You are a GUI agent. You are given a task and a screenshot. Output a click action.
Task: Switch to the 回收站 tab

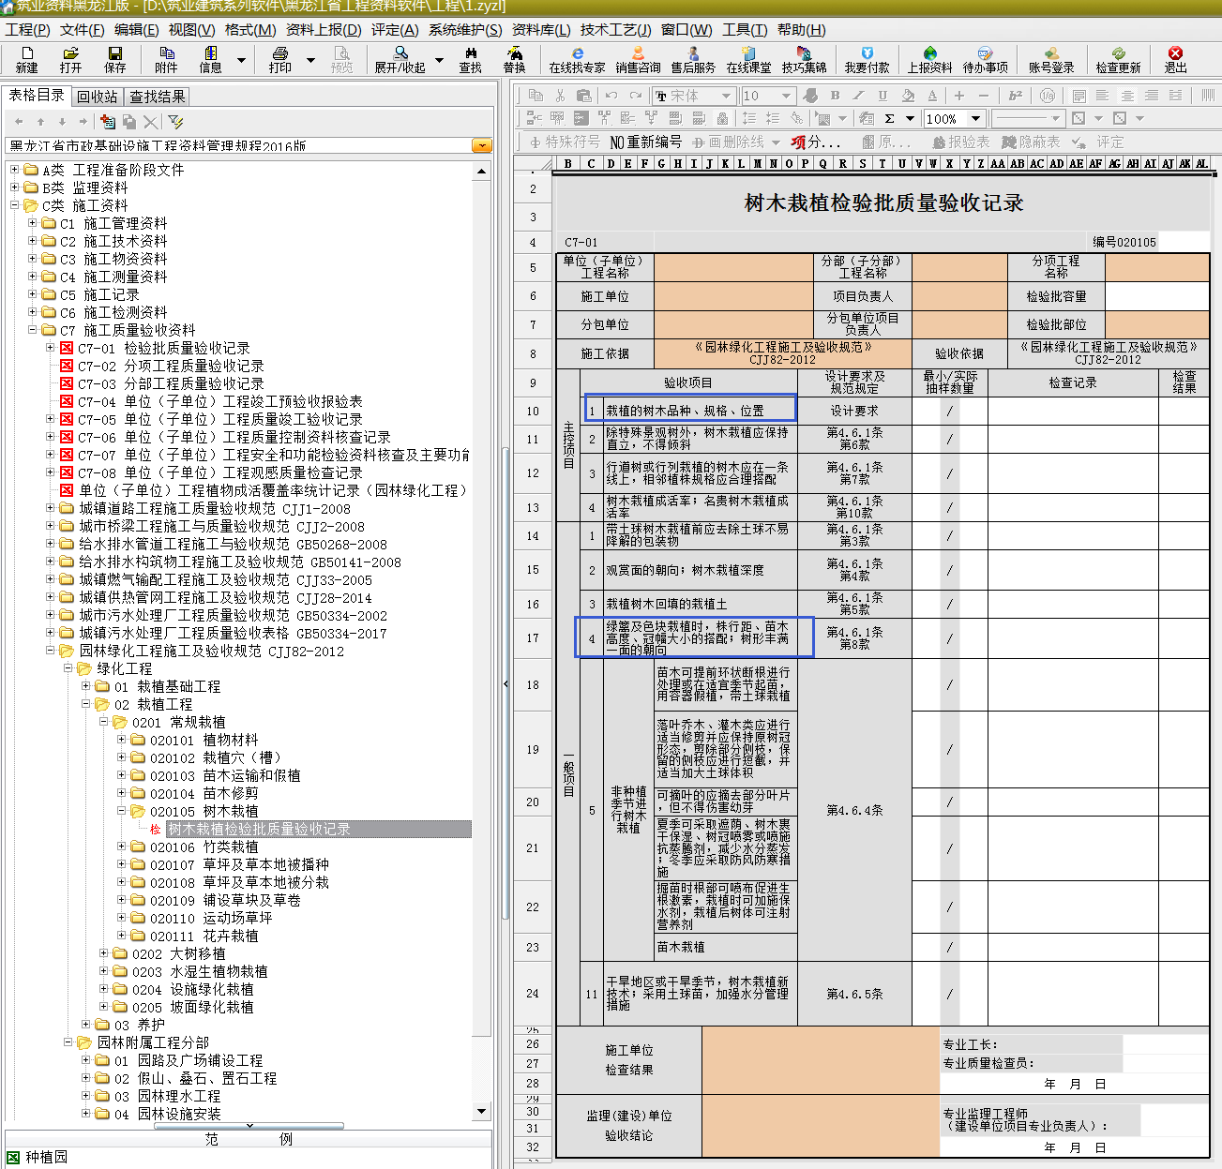click(x=97, y=97)
